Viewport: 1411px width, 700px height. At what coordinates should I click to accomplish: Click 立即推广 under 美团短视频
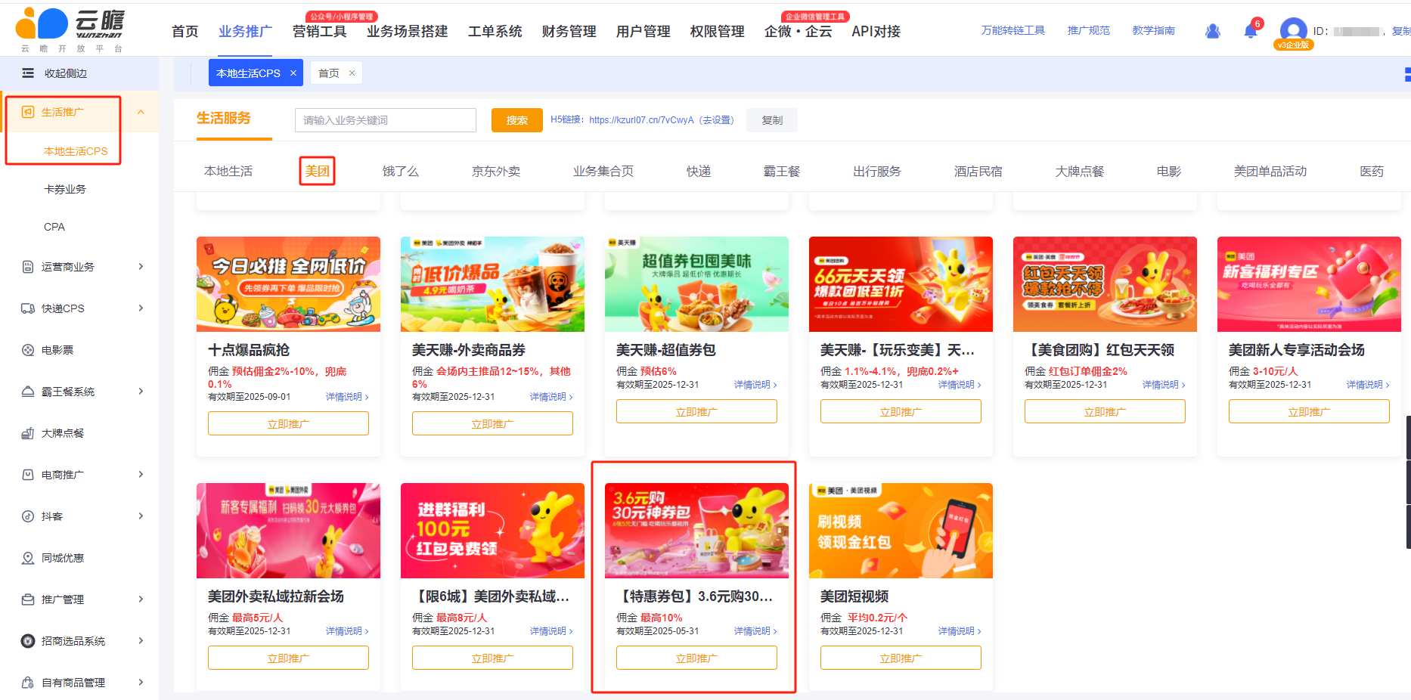(901, 658)
